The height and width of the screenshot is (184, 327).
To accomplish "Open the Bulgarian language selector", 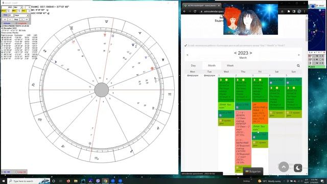I will [x=253, y=171].
